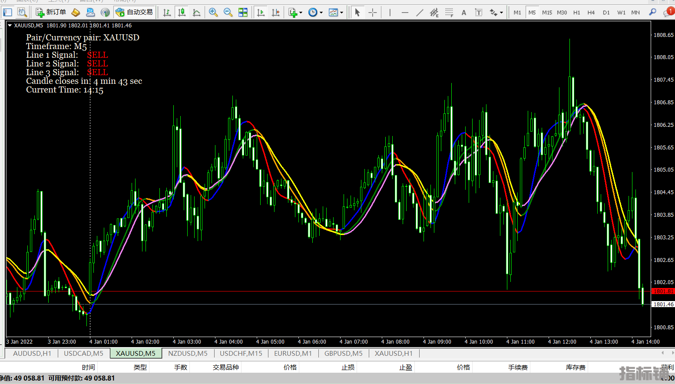
Task: Zoom in on the chart
Action: [213, 12]
